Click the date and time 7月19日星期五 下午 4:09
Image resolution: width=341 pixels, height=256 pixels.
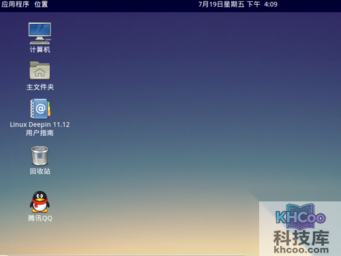(238, 4)
